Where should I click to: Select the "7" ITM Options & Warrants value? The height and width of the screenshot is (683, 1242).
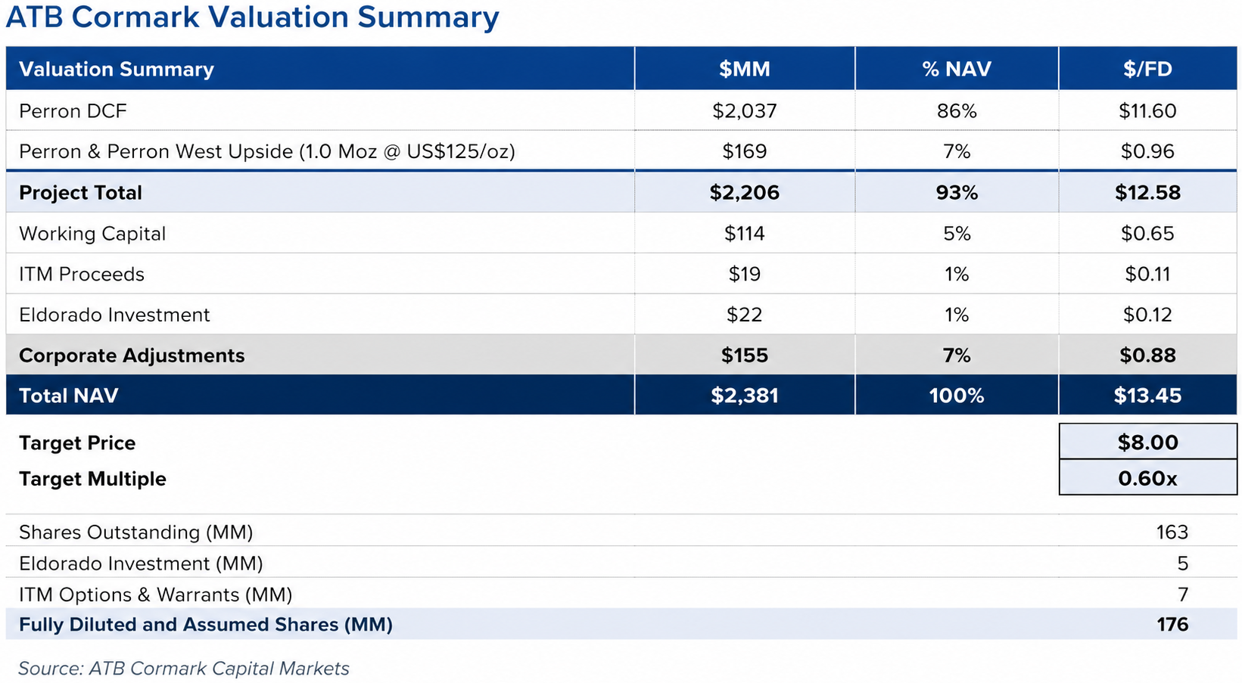pos(1183,595)
